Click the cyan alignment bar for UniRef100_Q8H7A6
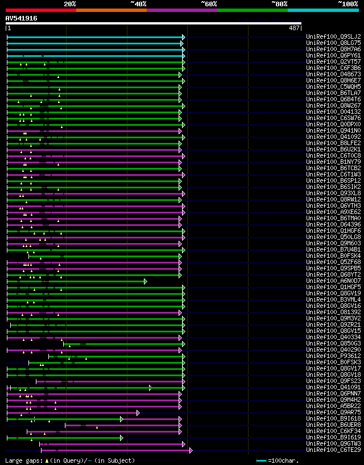This screenshot has height=465, width=364. (x=94, y=50)
